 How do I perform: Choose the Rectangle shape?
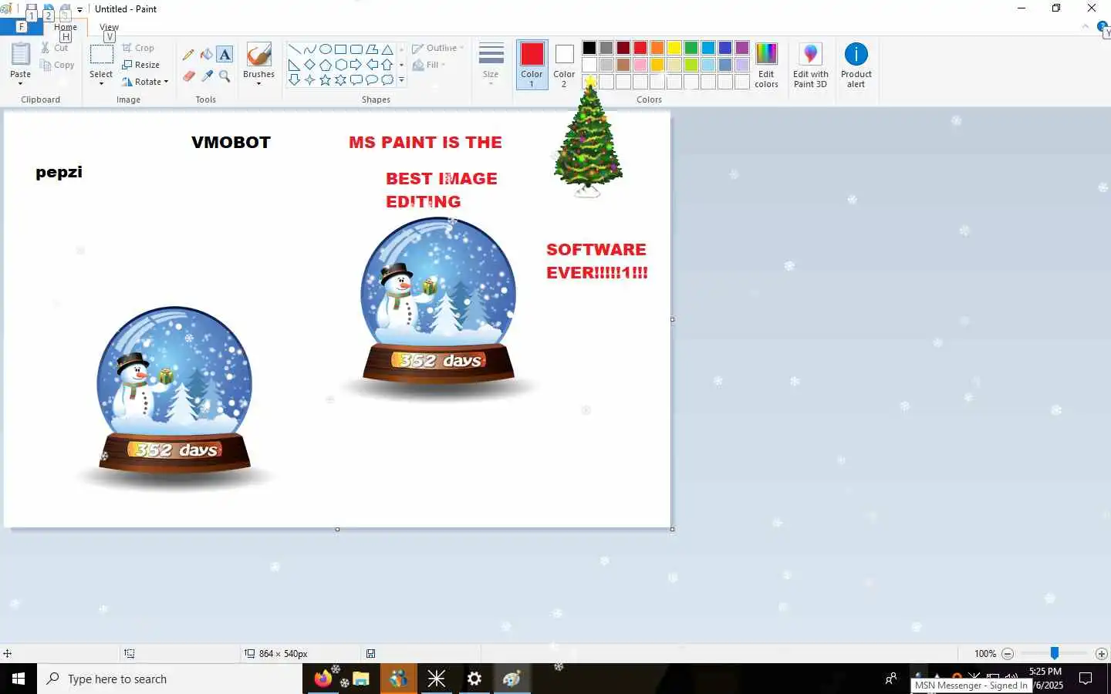[x=341, y=49]
